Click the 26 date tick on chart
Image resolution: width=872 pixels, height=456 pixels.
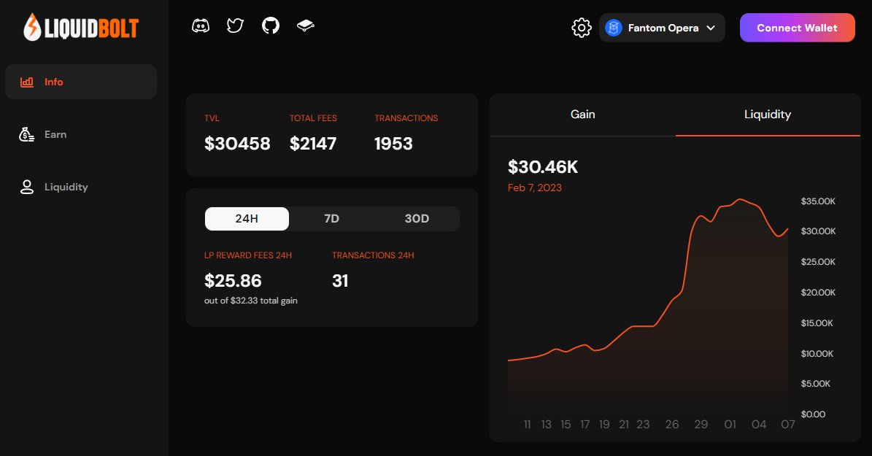[672, 425]
